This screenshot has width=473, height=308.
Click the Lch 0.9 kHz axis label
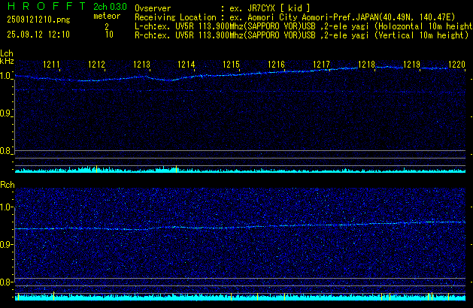[5, 113]
